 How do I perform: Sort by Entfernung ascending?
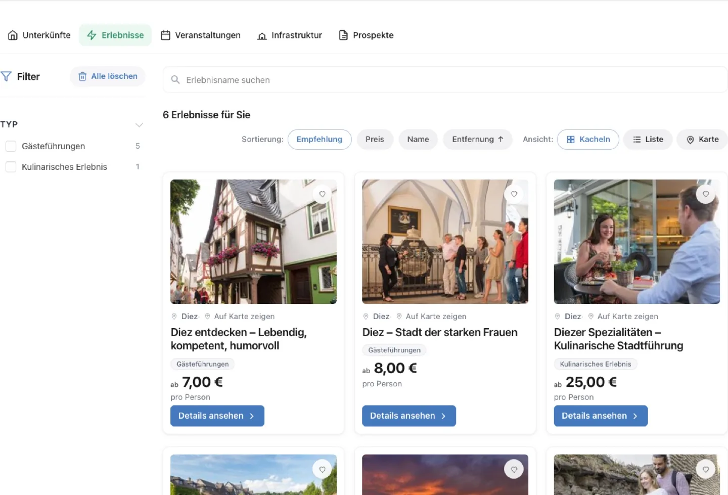pyautogui.click(x=478, y=140)
